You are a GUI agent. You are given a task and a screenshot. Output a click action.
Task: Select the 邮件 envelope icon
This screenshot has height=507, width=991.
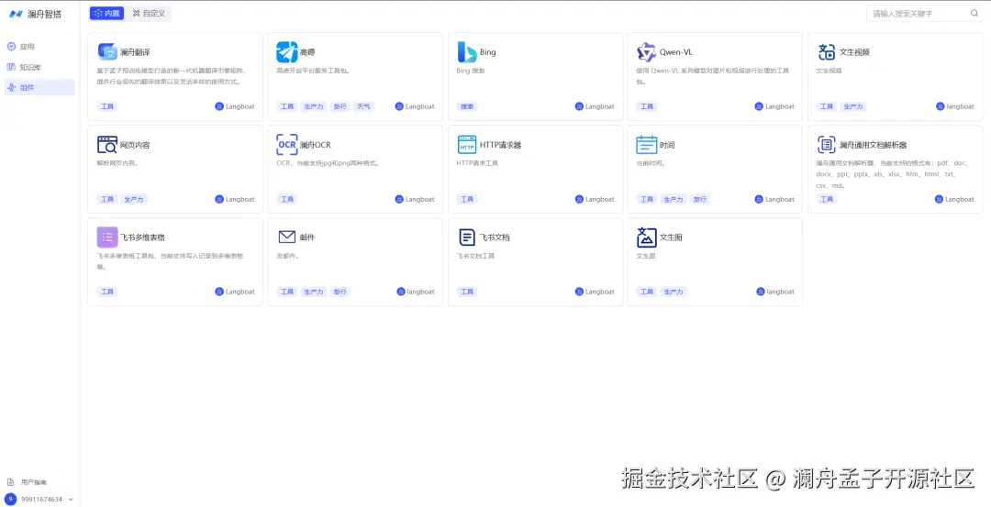[287, 237]
